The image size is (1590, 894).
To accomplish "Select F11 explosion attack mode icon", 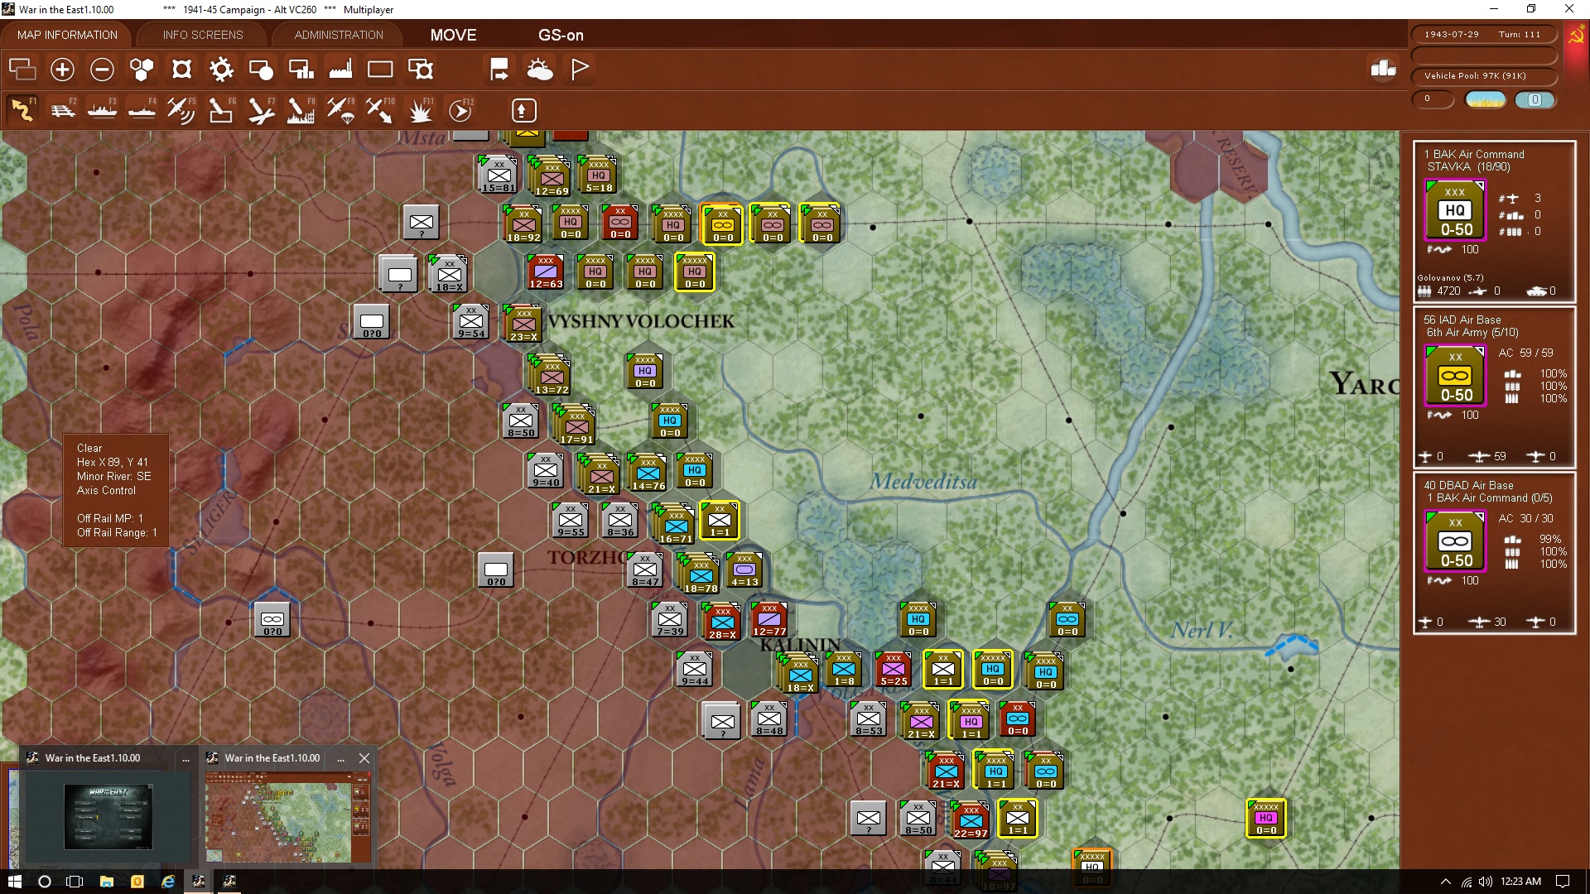I will click(x=421, y=110).
